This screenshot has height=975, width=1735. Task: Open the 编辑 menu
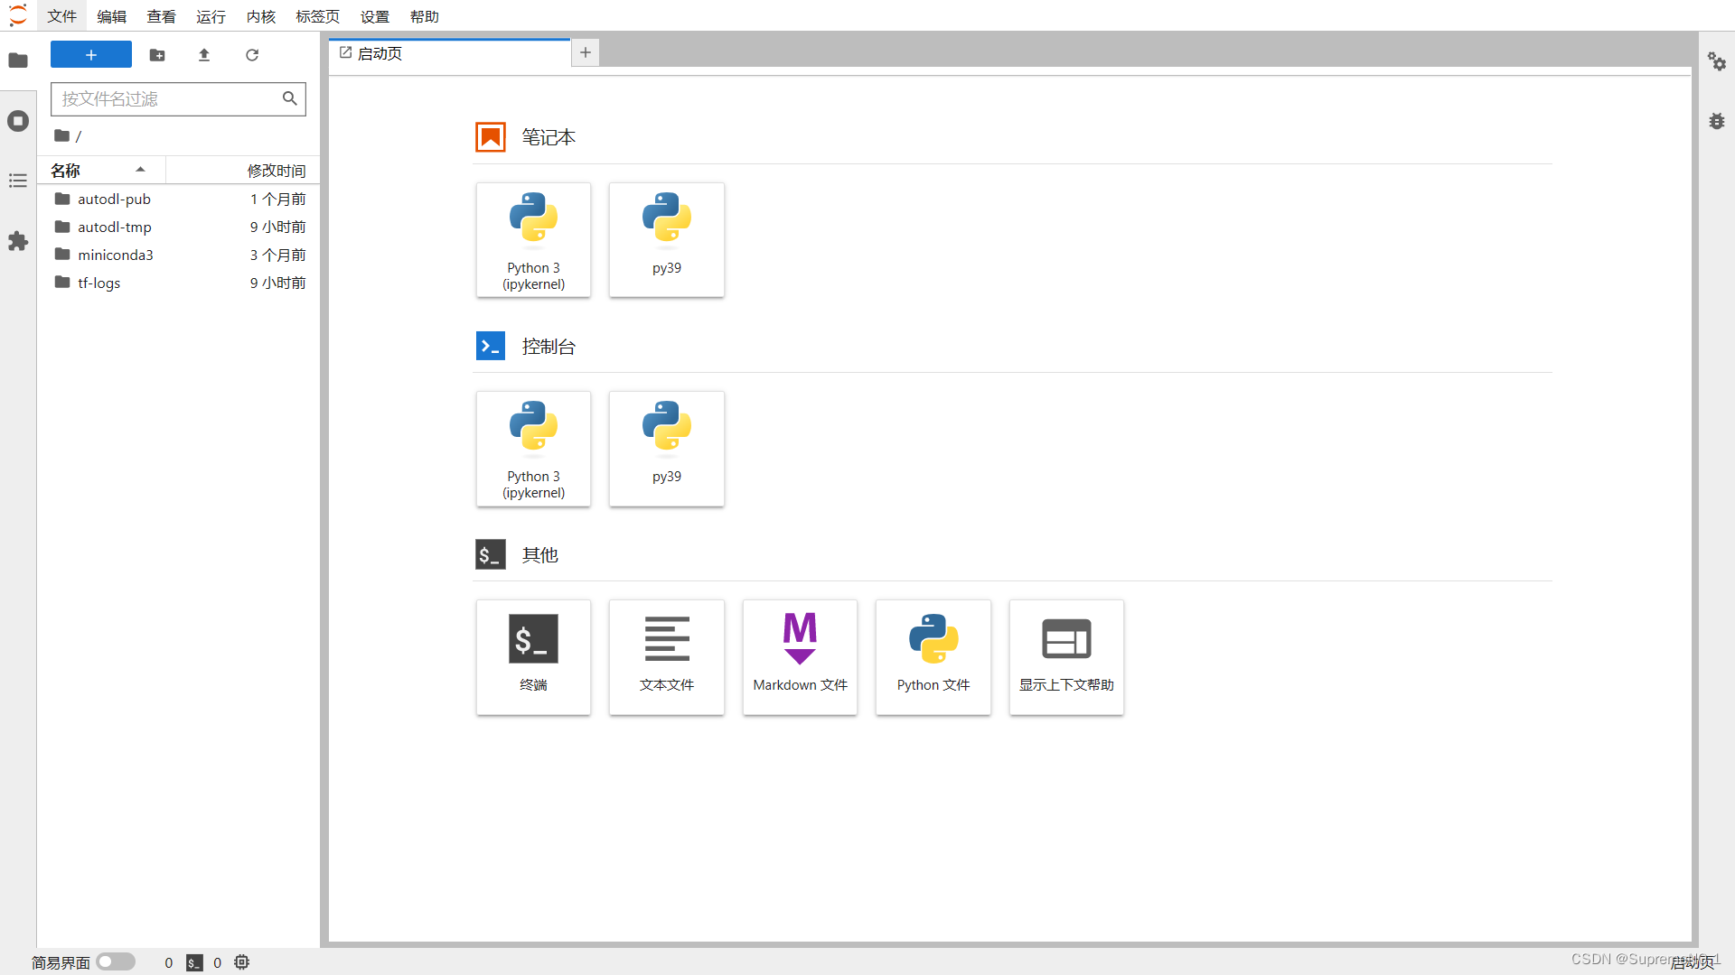tap(112, 16)
